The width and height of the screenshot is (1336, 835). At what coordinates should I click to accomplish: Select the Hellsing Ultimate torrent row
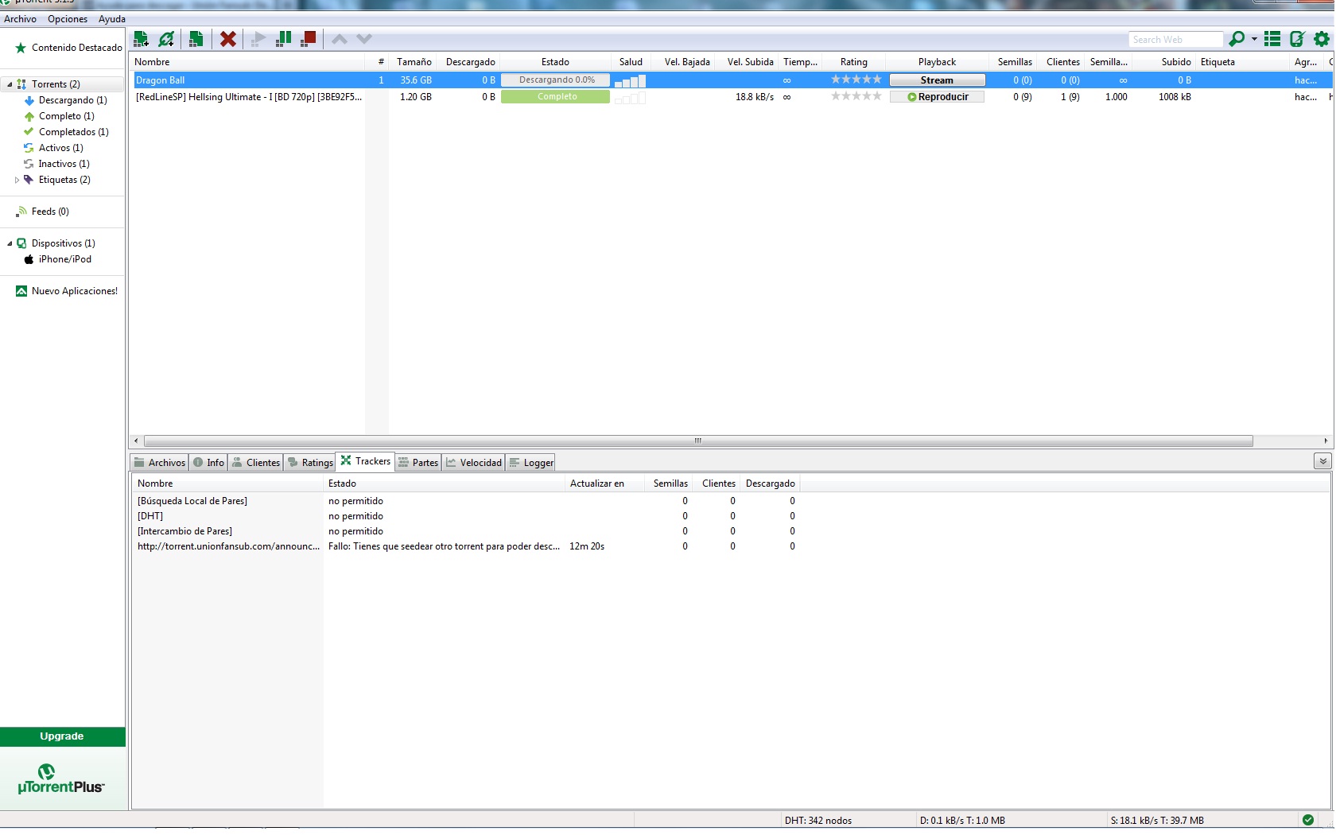pyautogui.click(x=729, y=97)
